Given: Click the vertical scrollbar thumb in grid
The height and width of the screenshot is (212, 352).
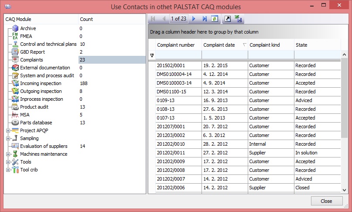Looking at the screenshot, I should (344, 97).
